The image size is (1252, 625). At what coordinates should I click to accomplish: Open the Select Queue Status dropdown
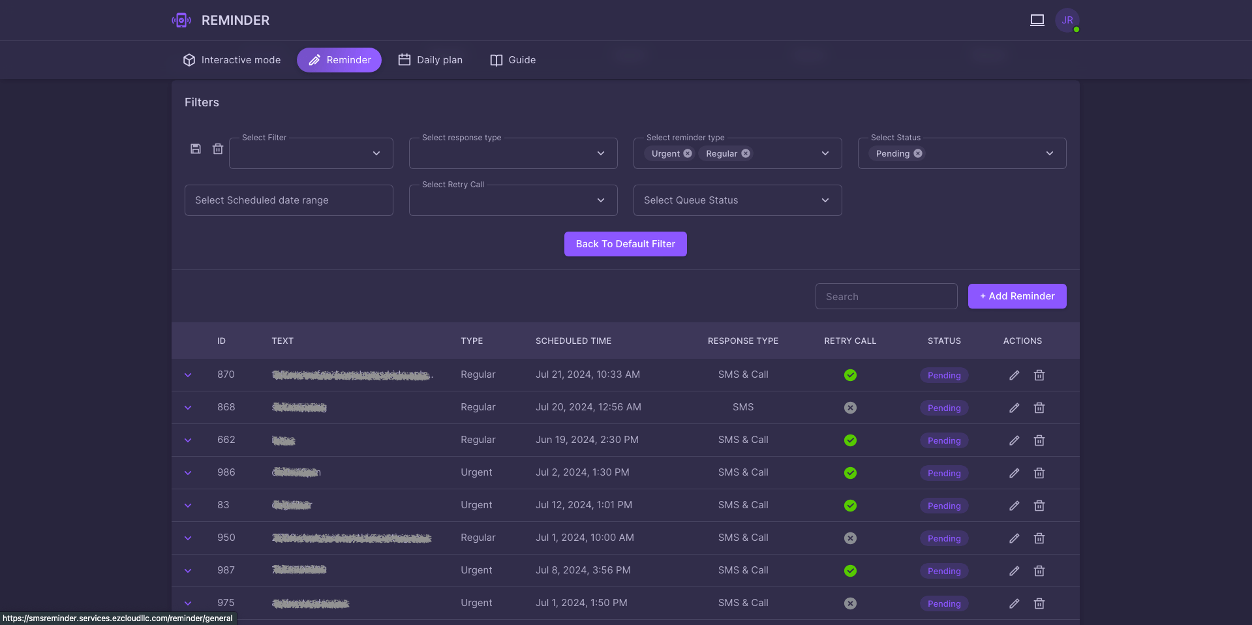pyautogui.click(x=738, y=200)
